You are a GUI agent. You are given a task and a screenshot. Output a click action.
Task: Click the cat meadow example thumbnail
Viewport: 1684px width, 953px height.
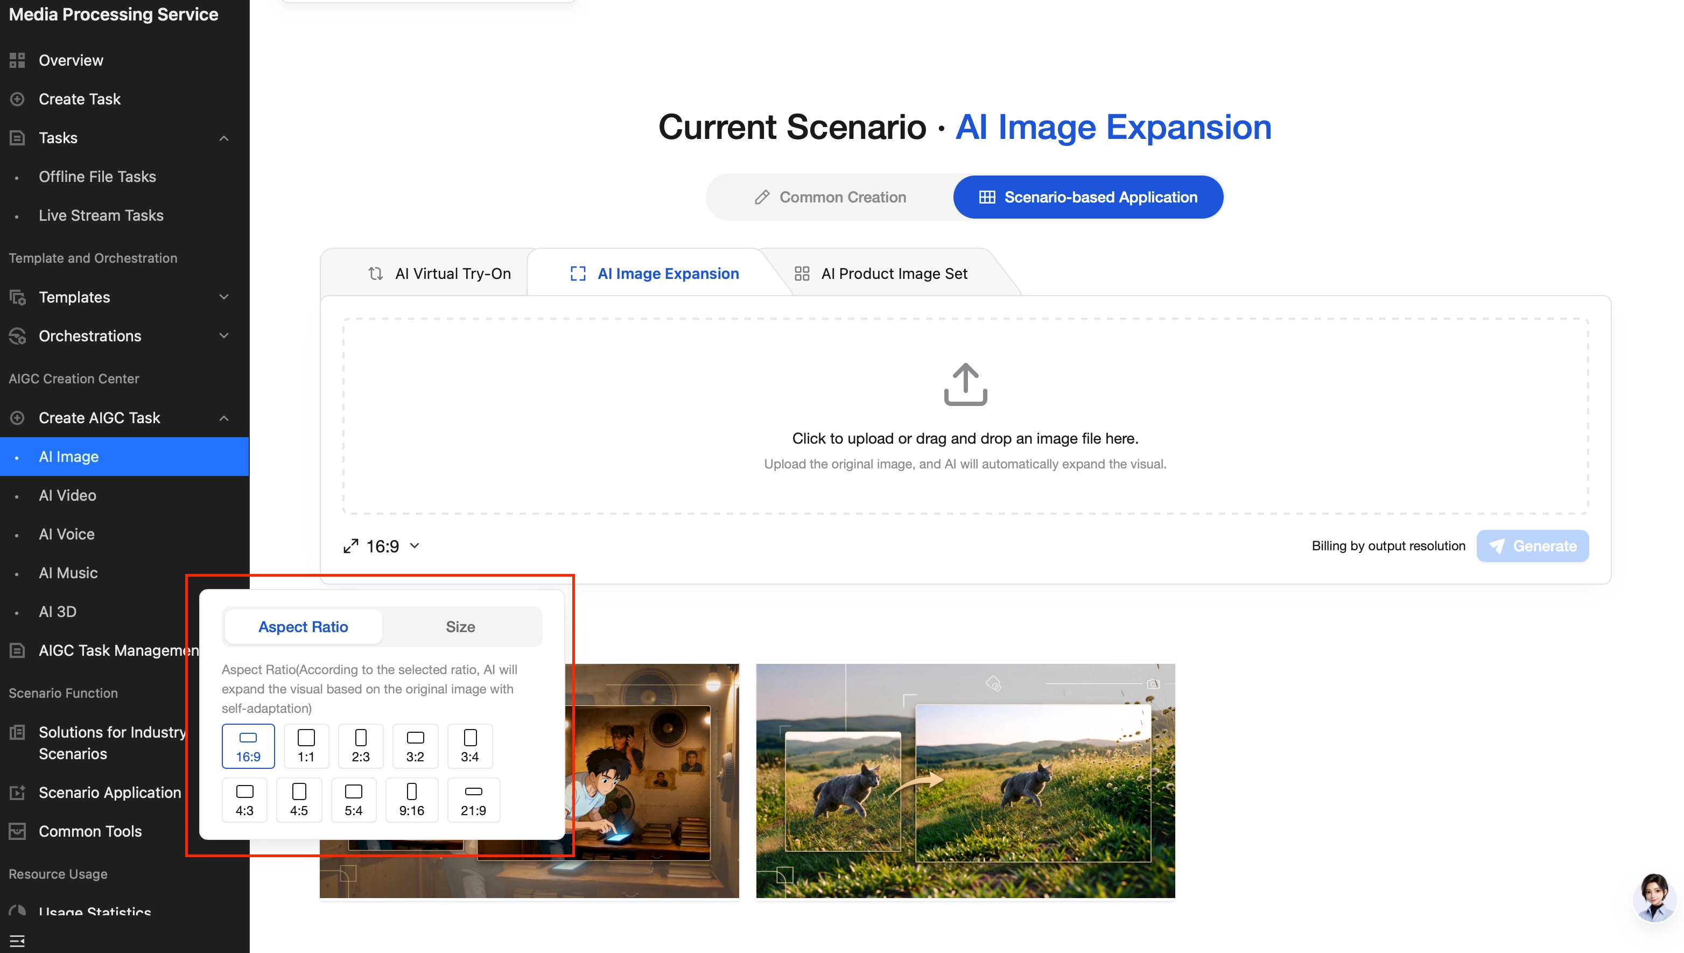[x=965, y=781]
